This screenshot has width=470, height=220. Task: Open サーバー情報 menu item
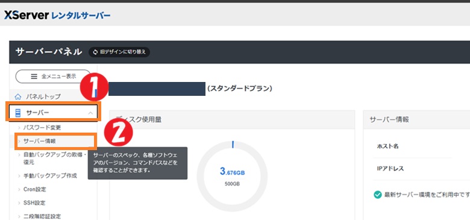click(39, 141)
